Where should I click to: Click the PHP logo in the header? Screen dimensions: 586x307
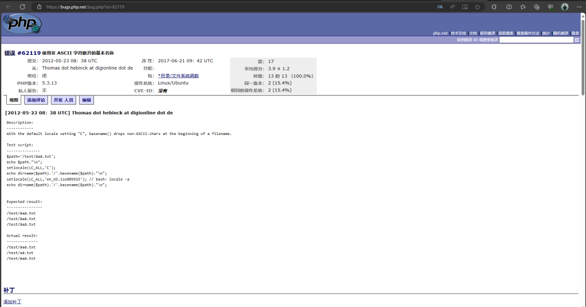22,24
